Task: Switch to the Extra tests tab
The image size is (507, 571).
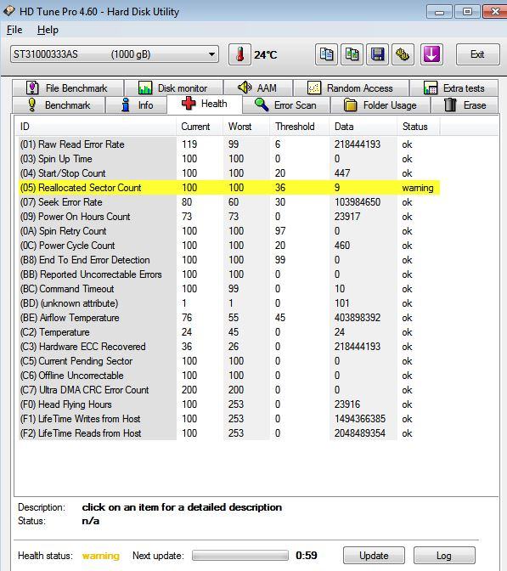Action: (453, 88)
